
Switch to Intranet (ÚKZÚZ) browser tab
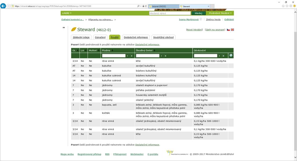pyautogui.click(x=164, y=6)
